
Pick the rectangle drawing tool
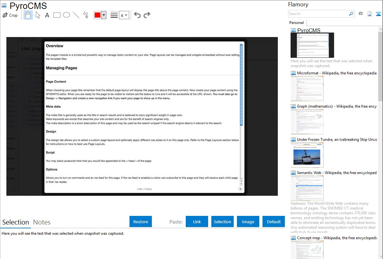click(57, 15)
